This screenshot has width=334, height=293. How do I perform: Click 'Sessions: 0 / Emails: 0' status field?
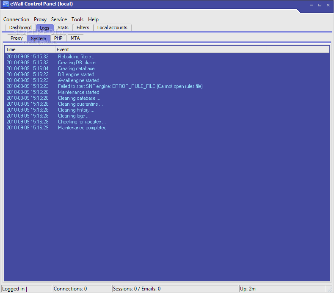click(x=175, y=289)
